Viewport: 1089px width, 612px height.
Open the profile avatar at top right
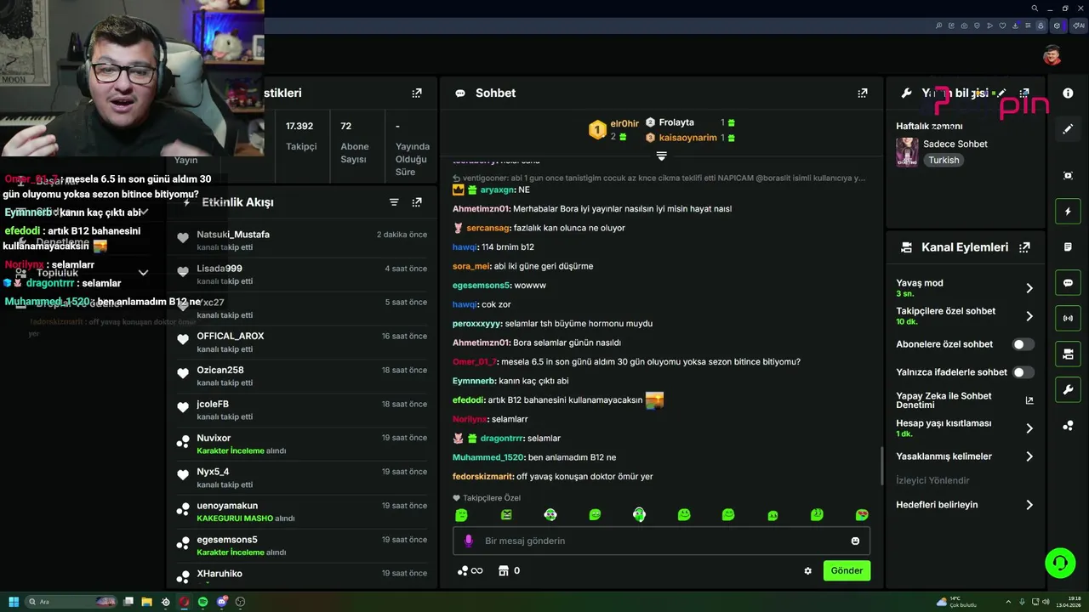[1052, 56]
